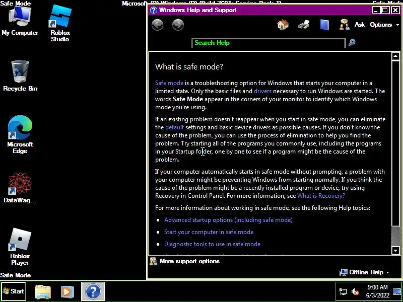The height and width of the screenshot is (302, 403).
Task: Click the Help window title bar icon
Action: pos(154,10)
